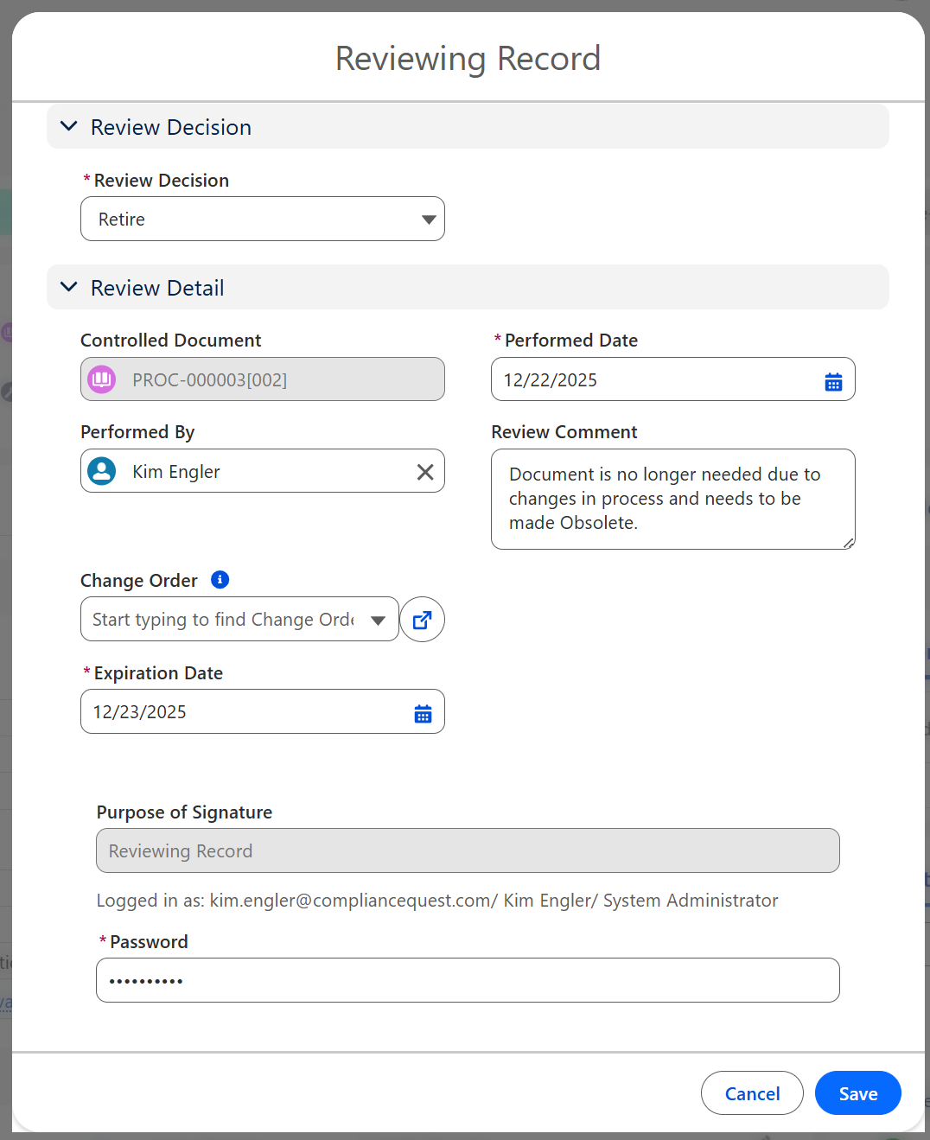Click the Change Order search field
This screenshot has height=1140, width=930.
pos(223,620)
